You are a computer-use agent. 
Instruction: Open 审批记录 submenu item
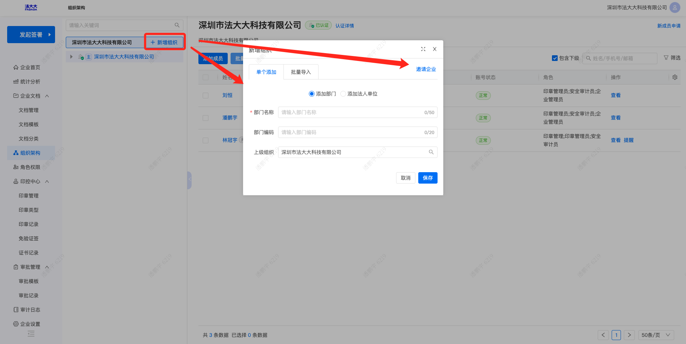click(29, 296)
